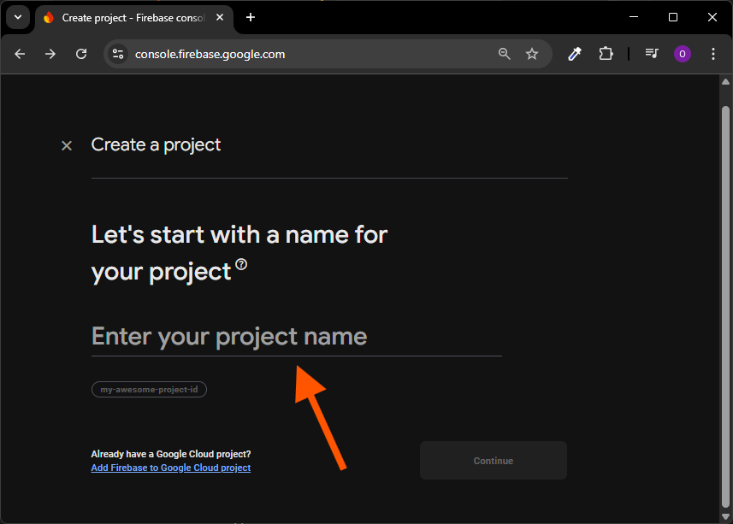Click the Continue button
Screen dimensions: 733x524
coord(494,461)
